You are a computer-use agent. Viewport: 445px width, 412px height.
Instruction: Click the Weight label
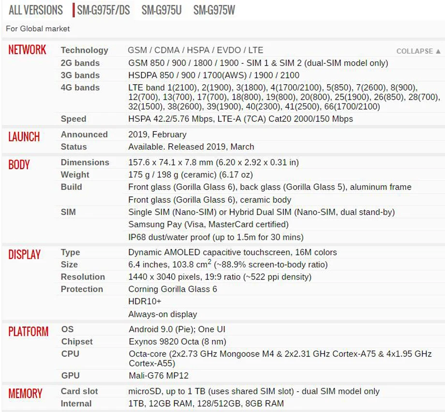[75, 175]
